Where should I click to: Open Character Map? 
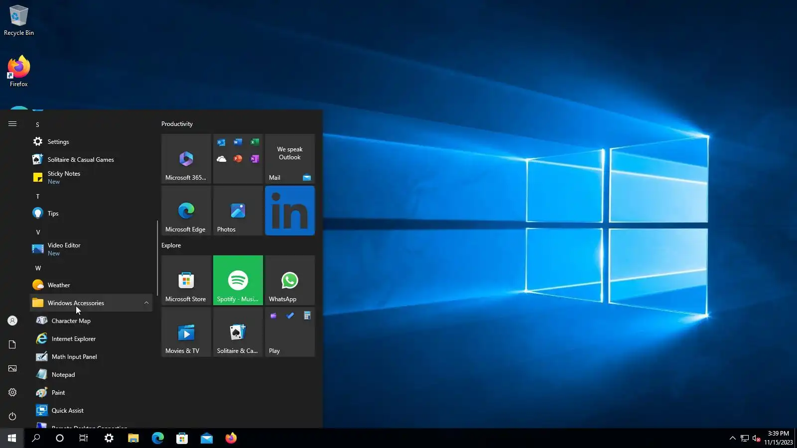91,321
